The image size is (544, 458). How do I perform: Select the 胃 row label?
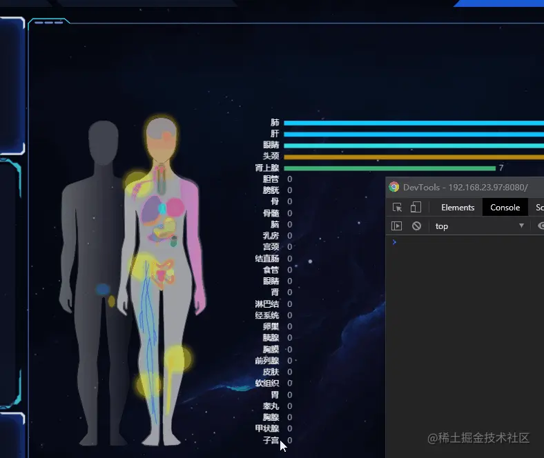[275, 395]
